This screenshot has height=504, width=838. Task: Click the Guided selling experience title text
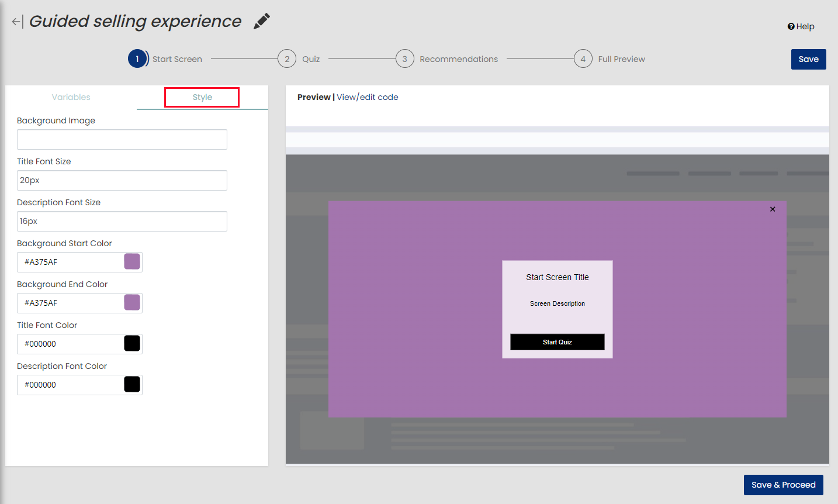tap(135, 21)
